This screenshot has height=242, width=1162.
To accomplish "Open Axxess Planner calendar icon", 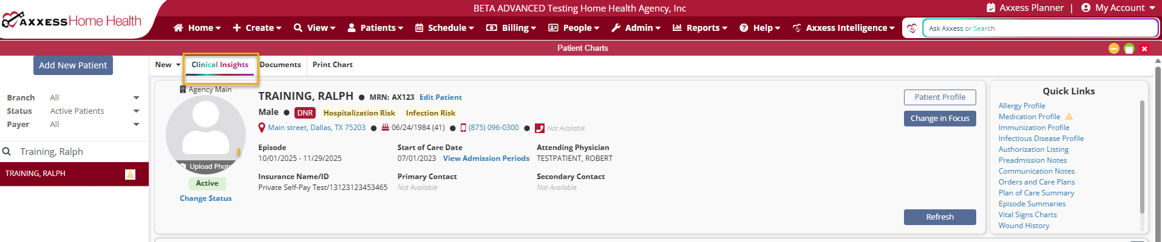I will pos(991,8).
